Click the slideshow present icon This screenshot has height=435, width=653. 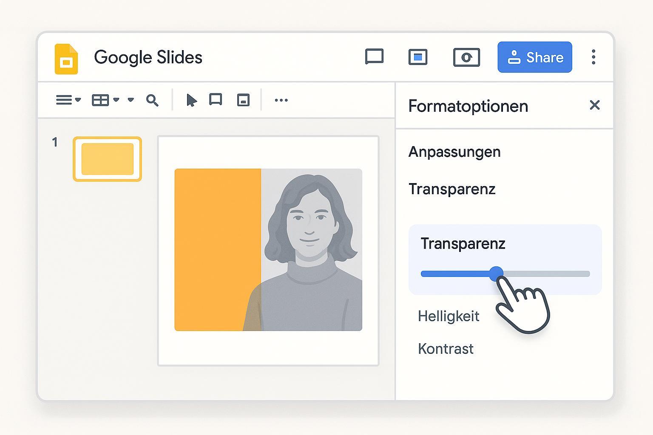point(417,57)
